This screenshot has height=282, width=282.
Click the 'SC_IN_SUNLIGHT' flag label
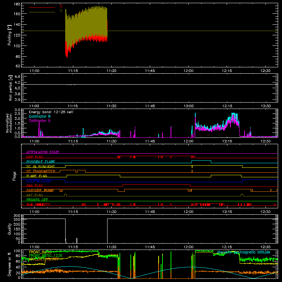41,166
